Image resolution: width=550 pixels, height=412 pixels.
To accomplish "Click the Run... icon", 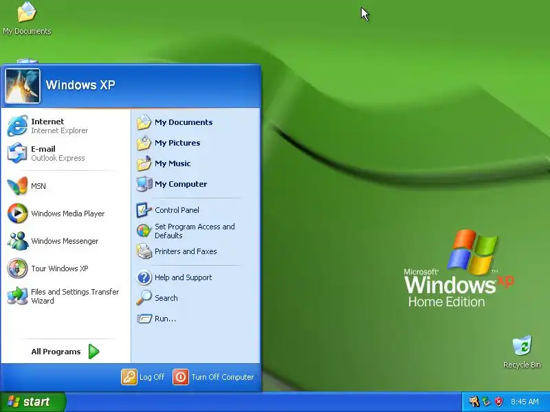I will pyautogui.click(x=144, y=319).
